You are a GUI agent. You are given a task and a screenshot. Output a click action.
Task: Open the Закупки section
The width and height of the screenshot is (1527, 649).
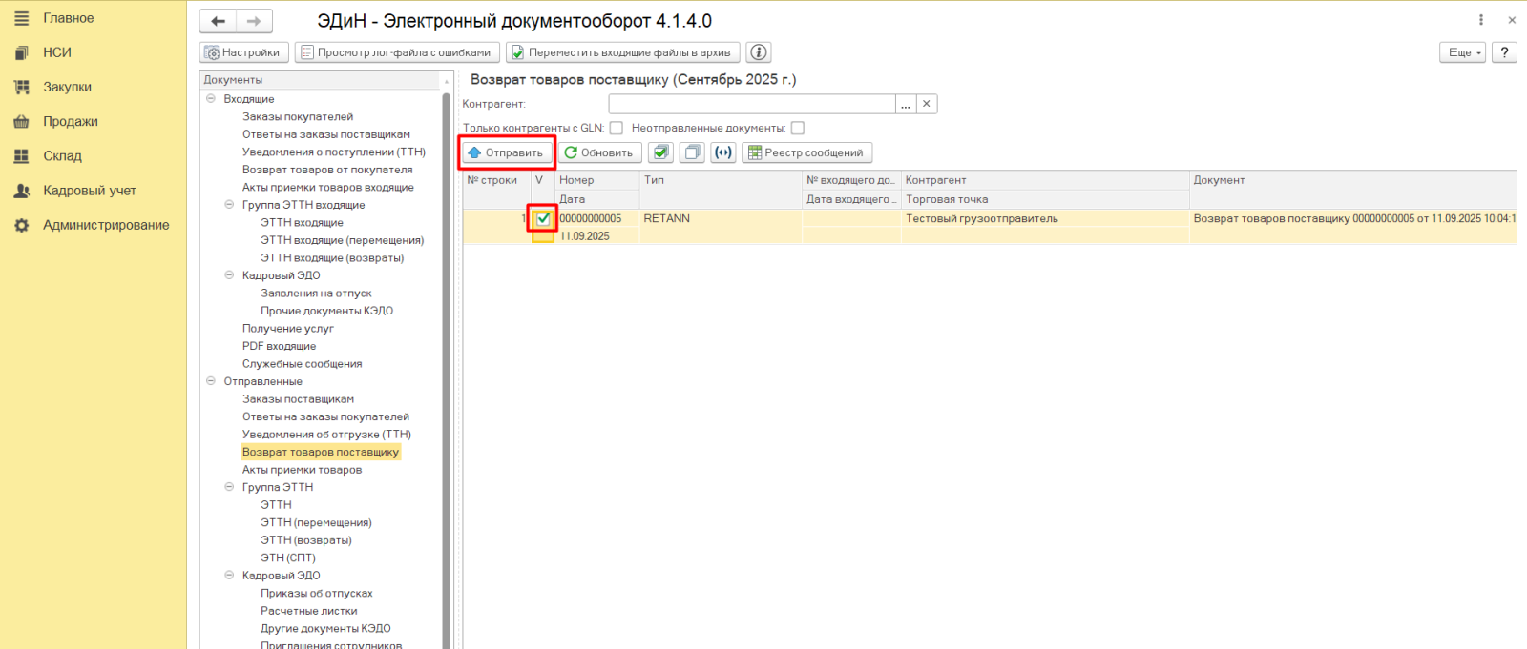coord(67,87)
